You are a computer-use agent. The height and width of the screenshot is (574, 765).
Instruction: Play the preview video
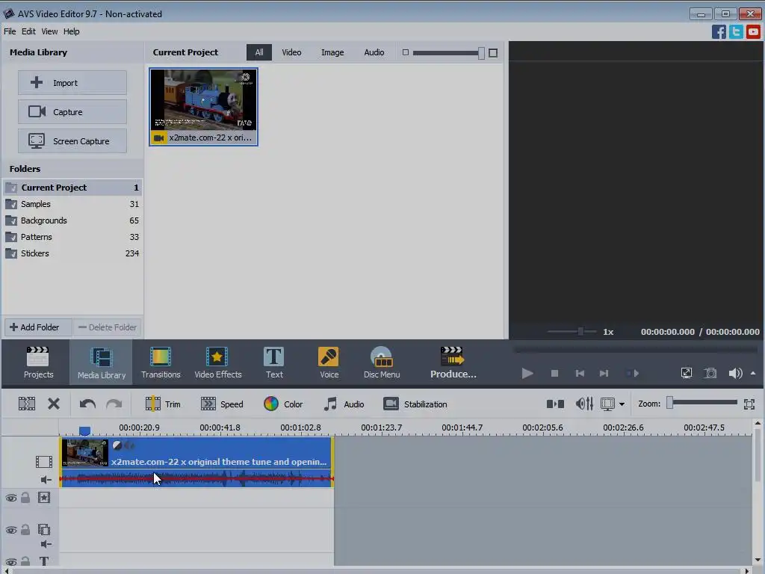[527, 374]
